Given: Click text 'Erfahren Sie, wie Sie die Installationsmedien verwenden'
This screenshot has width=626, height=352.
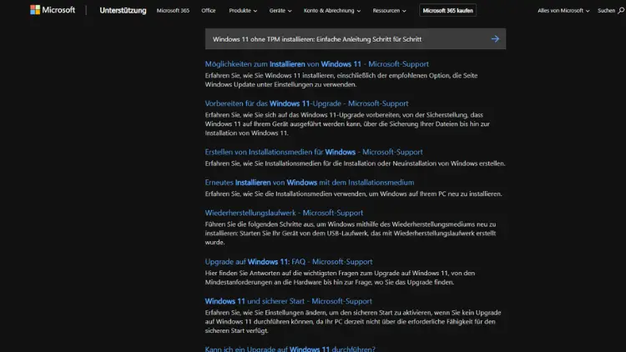Looking at the screenshot, I should click(x=284, y=194).
